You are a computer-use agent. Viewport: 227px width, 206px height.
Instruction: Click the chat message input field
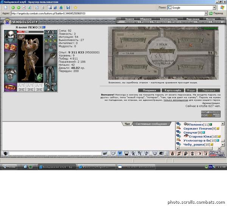point(55,153)
